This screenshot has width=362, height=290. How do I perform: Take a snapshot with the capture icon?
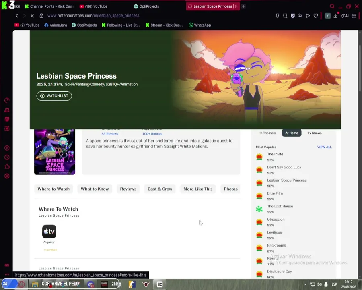285,16
